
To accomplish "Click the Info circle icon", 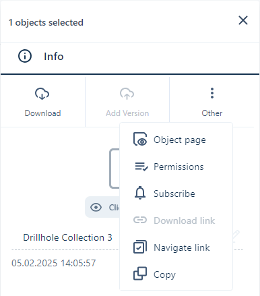I will click(25, 56).
